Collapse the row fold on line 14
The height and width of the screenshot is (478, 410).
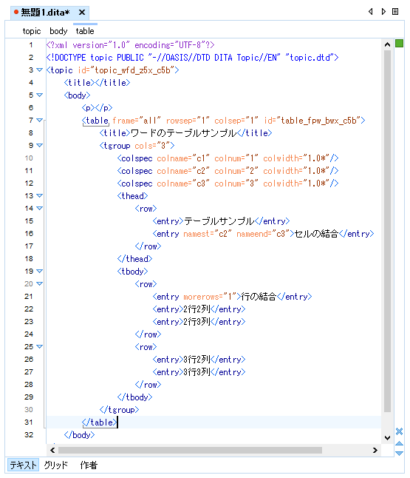pos(39,208)
